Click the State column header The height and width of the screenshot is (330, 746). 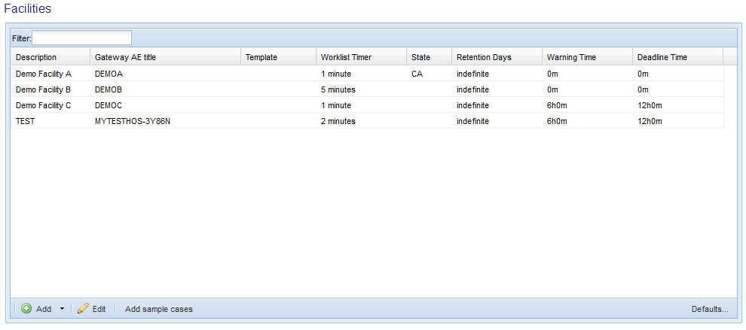point(430,57)
